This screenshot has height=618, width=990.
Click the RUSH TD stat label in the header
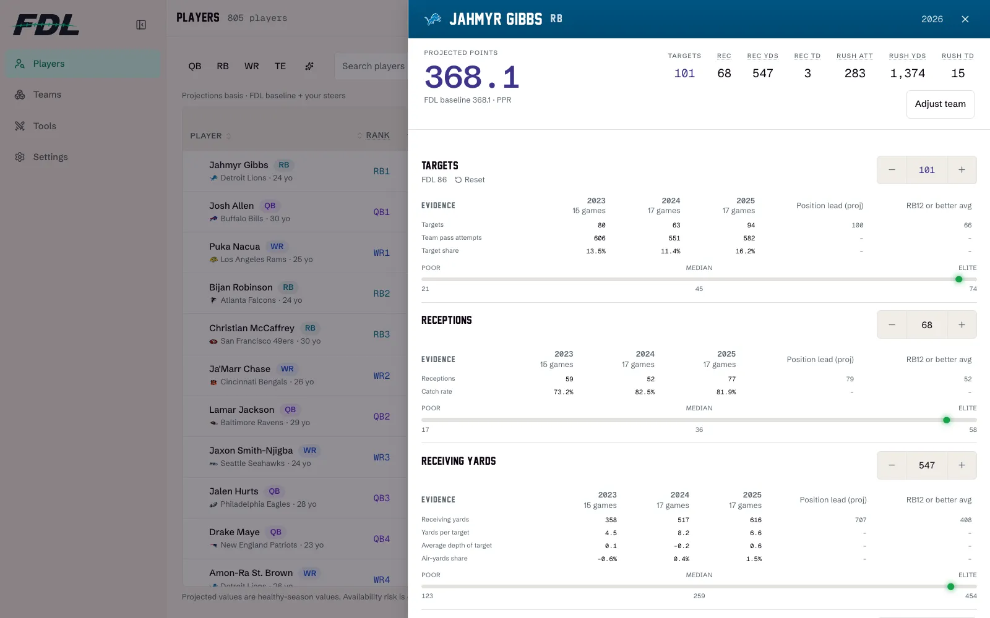(958, 56)
